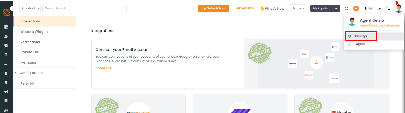Expand the sidebar with arrow toggle
405x113 pixels.
(x=13, y=9)
